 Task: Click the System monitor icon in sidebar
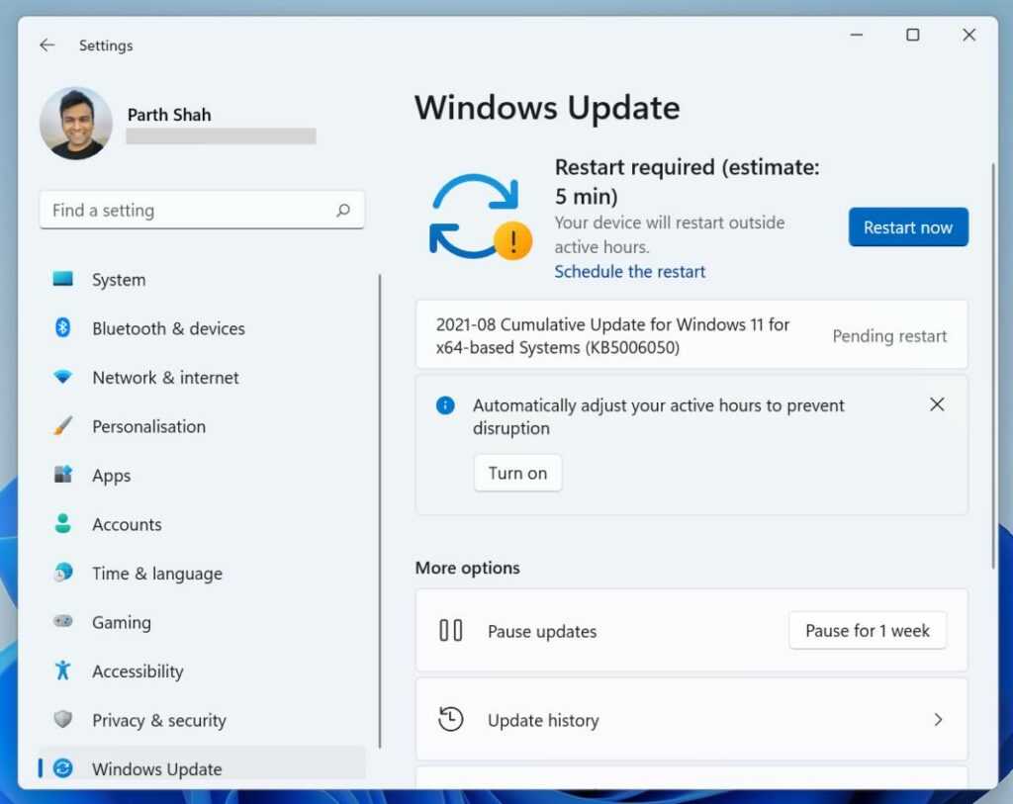click(63, 280)
